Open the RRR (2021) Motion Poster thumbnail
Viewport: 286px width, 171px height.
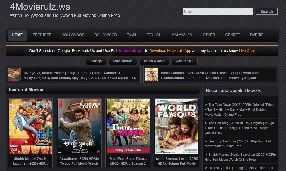point(14,75)
